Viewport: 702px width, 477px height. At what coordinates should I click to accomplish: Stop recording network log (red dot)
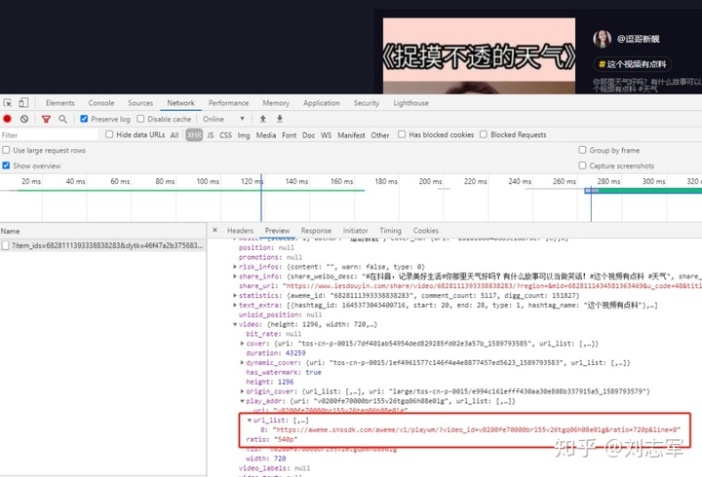coord(7,119)
